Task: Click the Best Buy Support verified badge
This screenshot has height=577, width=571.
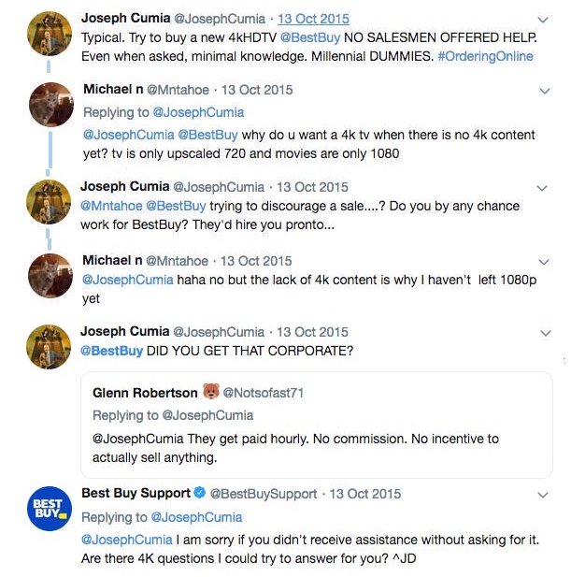Action: [198, 493]
